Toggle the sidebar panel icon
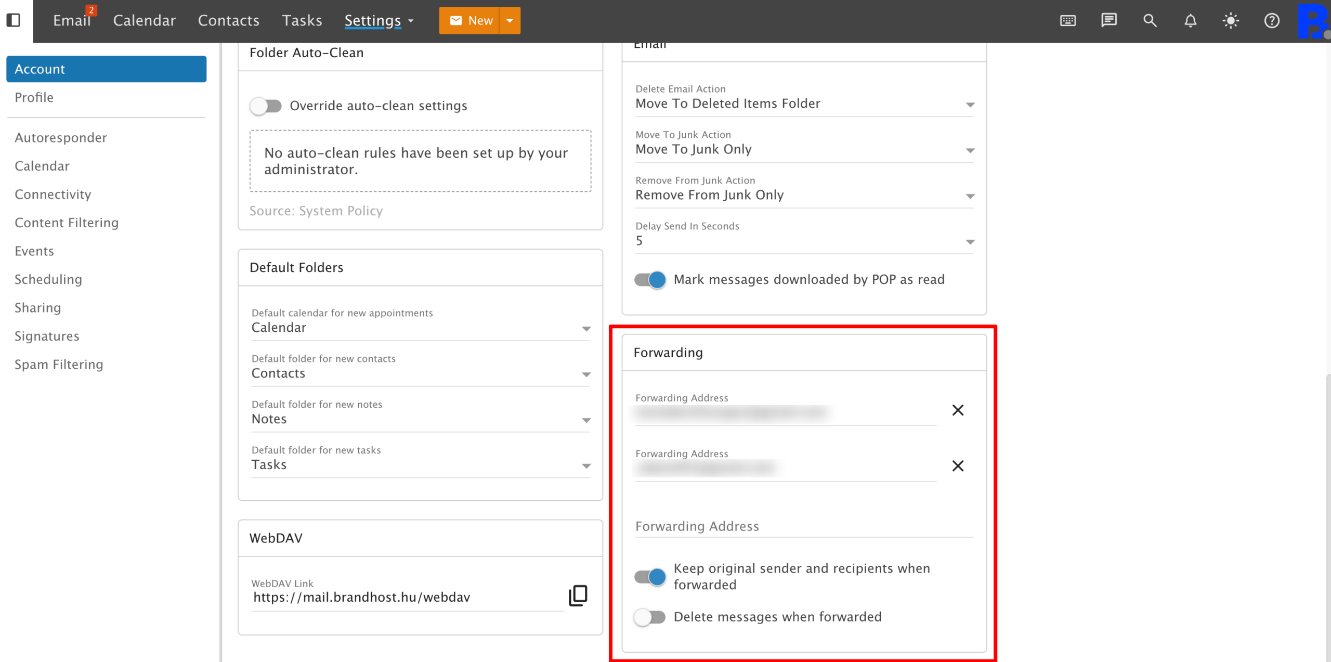The height and width of the screenshot is (662, 1331). point(14,20)
